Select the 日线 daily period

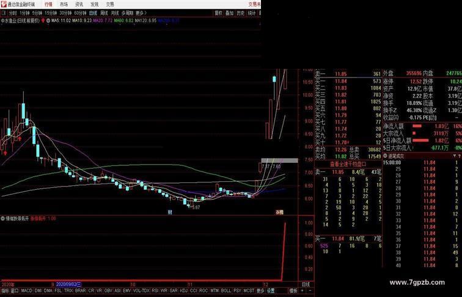[93, 13]
